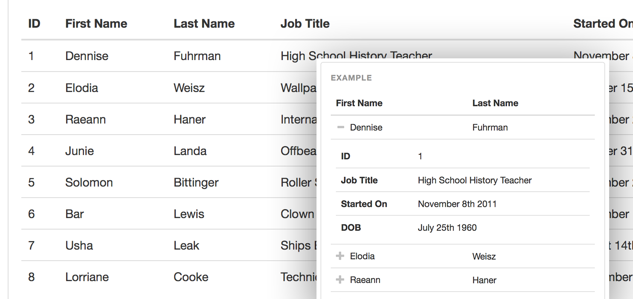The image size is (633, 299).
Task: Select the Solomon cell in main table
Action: tap(89, 183)
